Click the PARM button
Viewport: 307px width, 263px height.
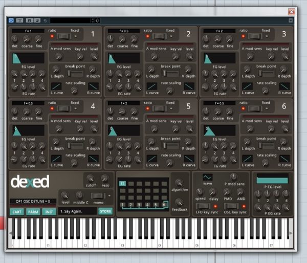(33, 212)
